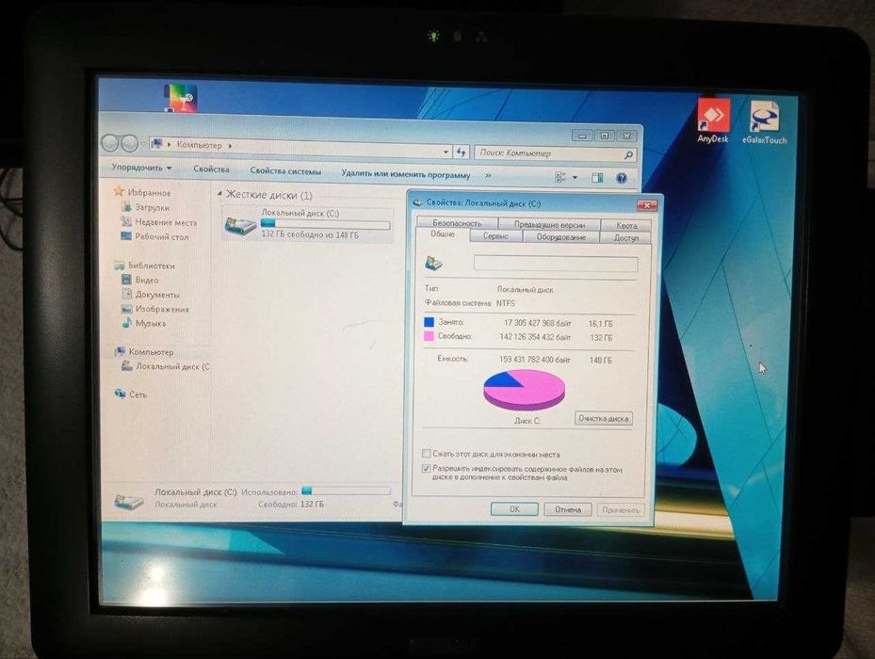Click the Очистка диска button
The image size is (875, 659).
(x=603, y=418)
